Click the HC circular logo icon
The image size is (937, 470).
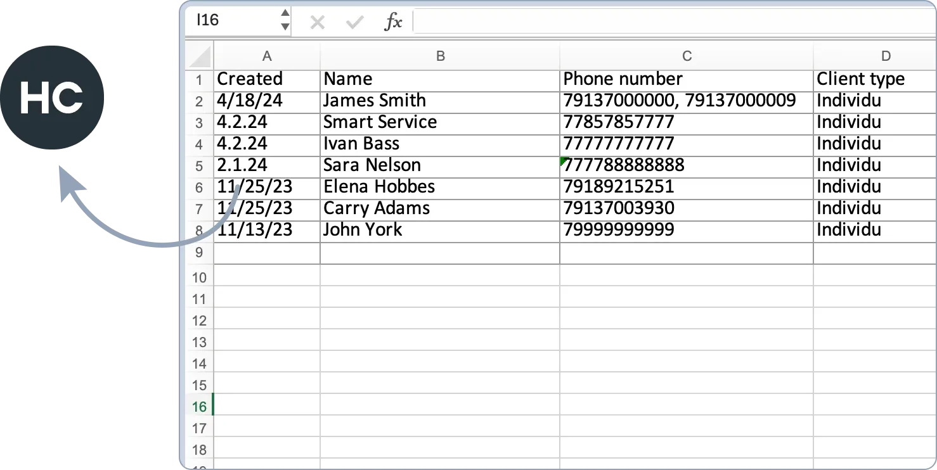click(52, 99)
